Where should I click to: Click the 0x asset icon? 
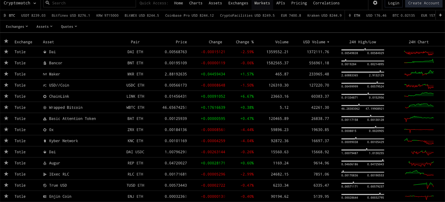45,130
